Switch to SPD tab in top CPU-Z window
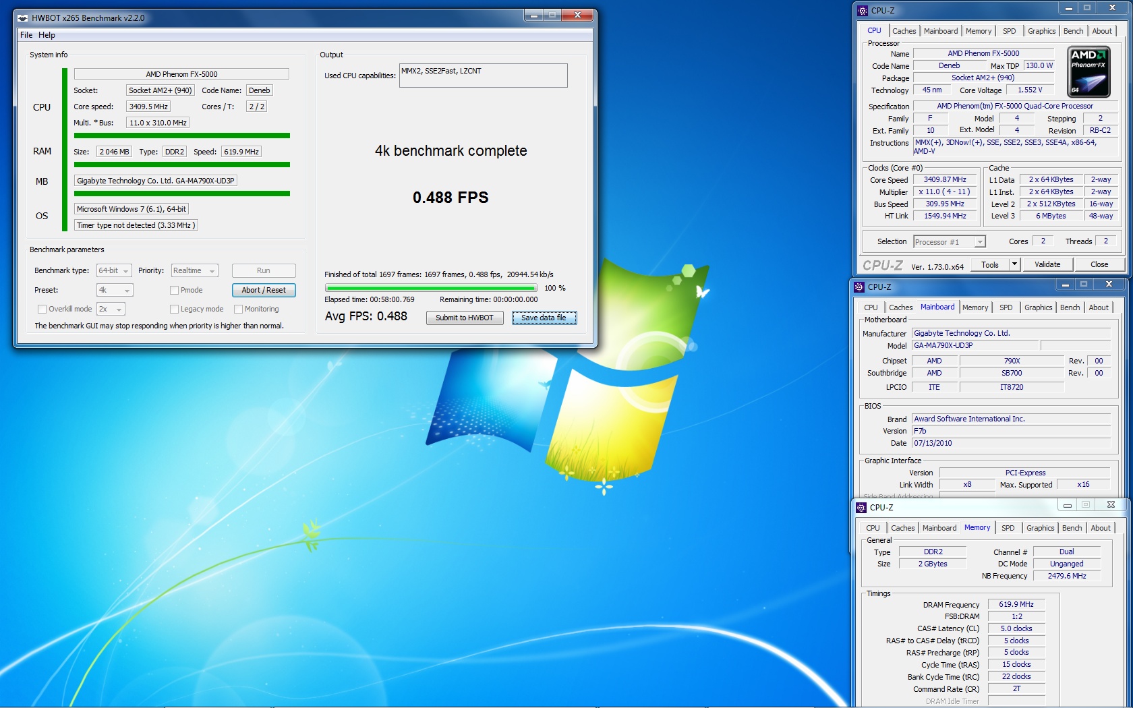The height and width of the screenshot is (708, 1133). tap(1009, 31)
